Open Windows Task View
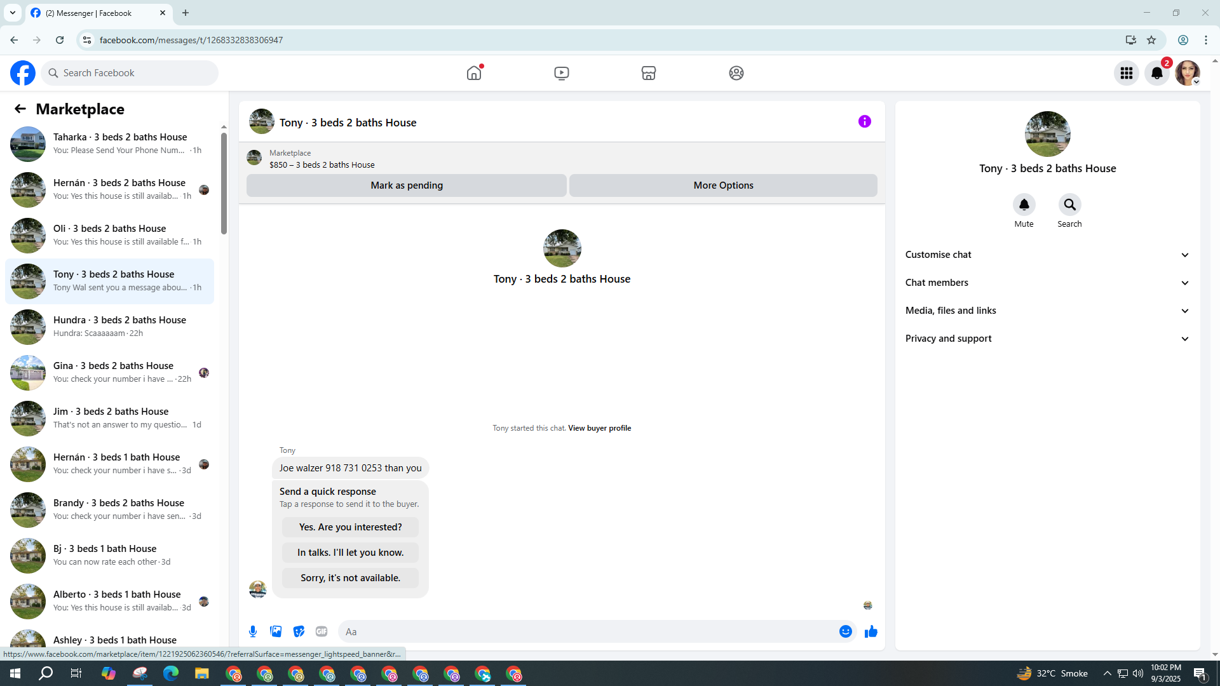1220x686 pixels. (76, 673)
